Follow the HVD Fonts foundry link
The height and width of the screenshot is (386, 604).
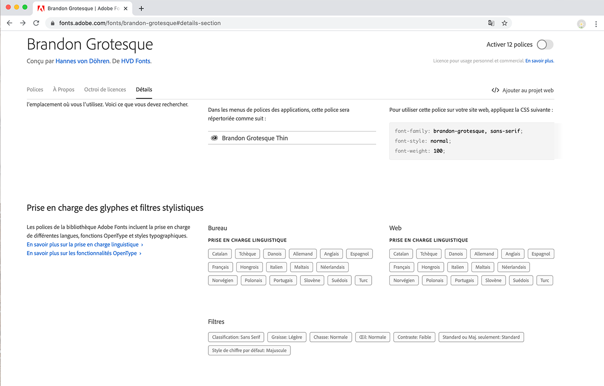[x=135, y=61]
